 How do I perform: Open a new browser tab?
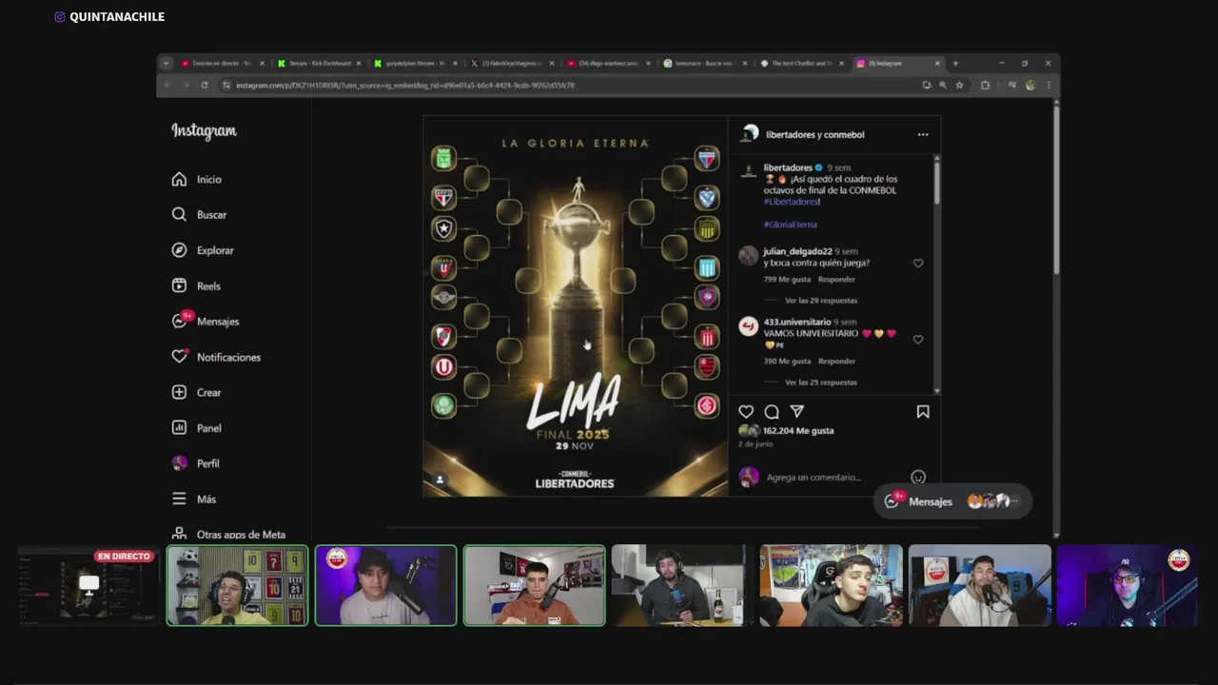pos(955,64)
